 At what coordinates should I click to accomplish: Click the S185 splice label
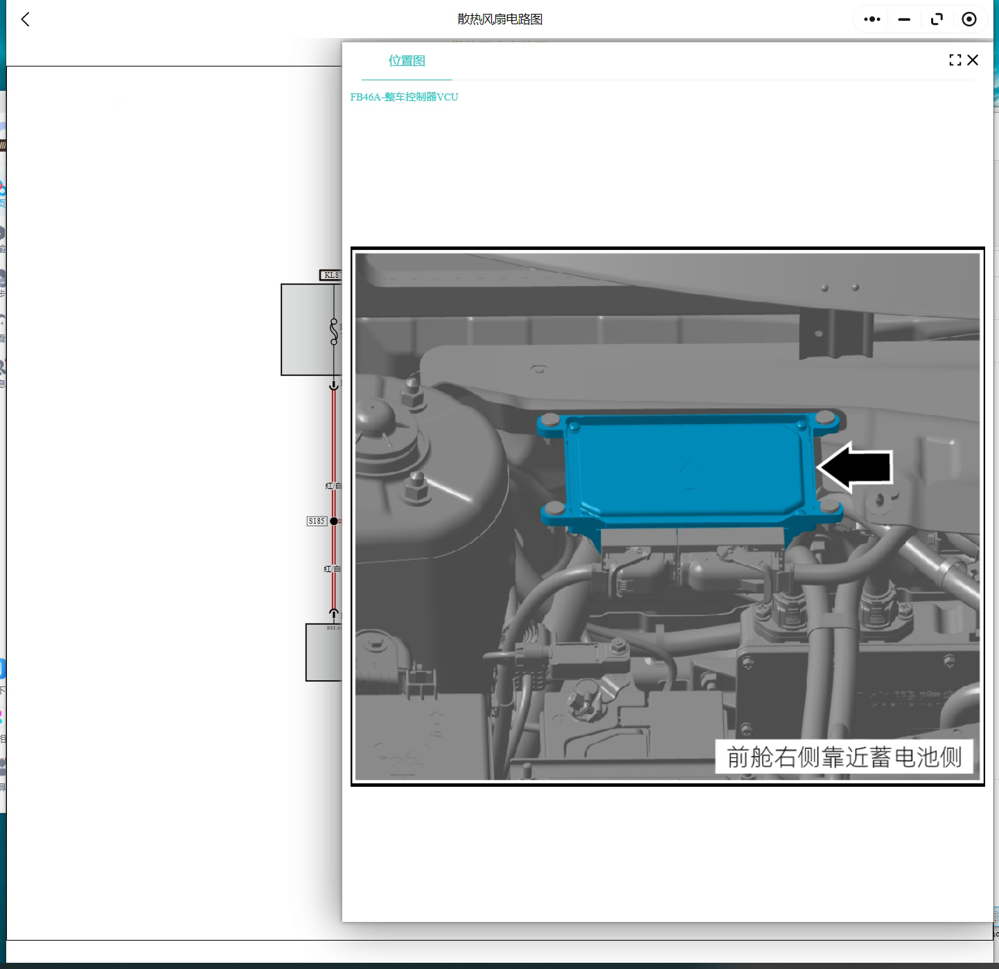317,521
